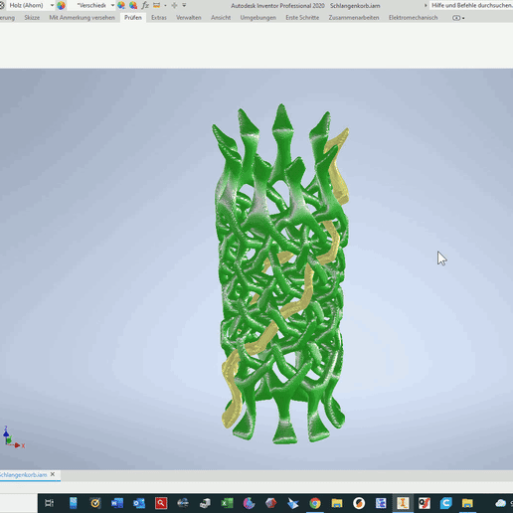Click the material browser color wheel icon
The width and height of the screenshot is (513, 513).
[61, 5]
